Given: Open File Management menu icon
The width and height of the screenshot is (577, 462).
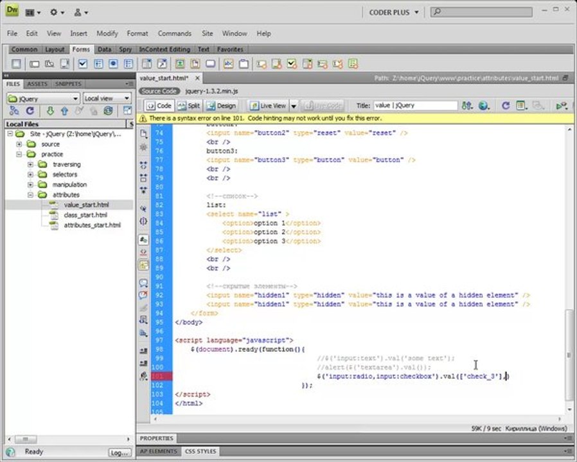Looking at the screenshot, I should coord(467,106).
